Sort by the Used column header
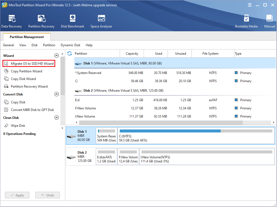The height and width of the screenshot is (207, 277). [x=156, y=54]
